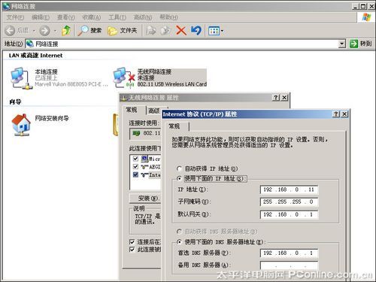Select Use the following IP address (使用下面的 IP 地址)
This screenshot has height=282, width=376.
[x=179, y=178]
